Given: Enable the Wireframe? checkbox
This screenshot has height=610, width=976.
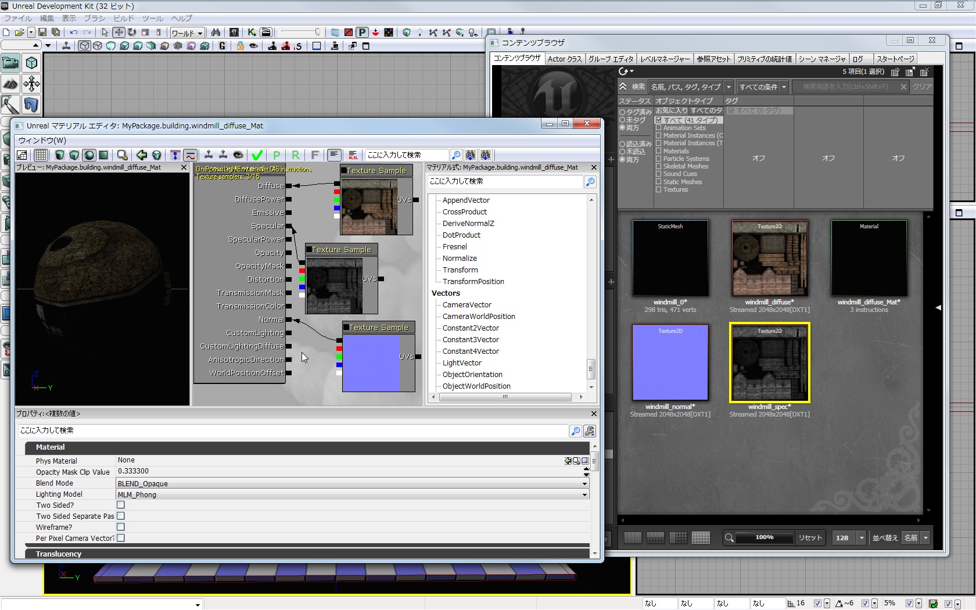Looking at the screenshot, I should [x=121, y=527].
